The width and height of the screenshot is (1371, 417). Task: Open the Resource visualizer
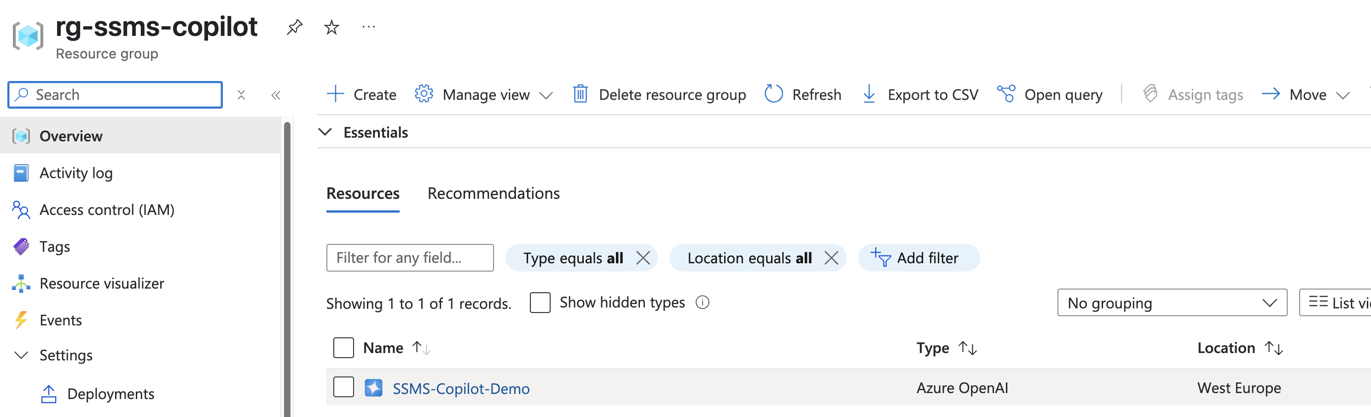[102, 283]
